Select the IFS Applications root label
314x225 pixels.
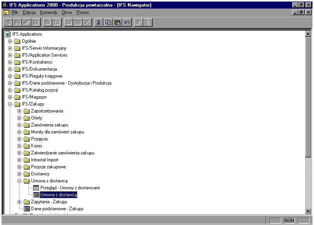point(27,34)
